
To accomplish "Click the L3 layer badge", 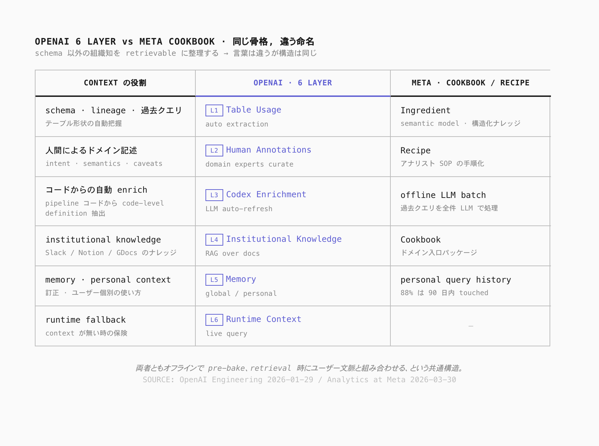I will 214,195.
